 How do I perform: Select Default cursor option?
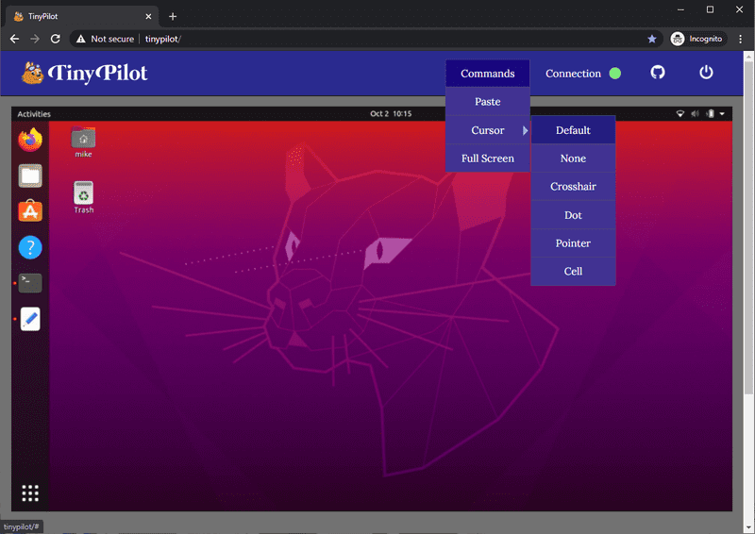click(573, 130)
